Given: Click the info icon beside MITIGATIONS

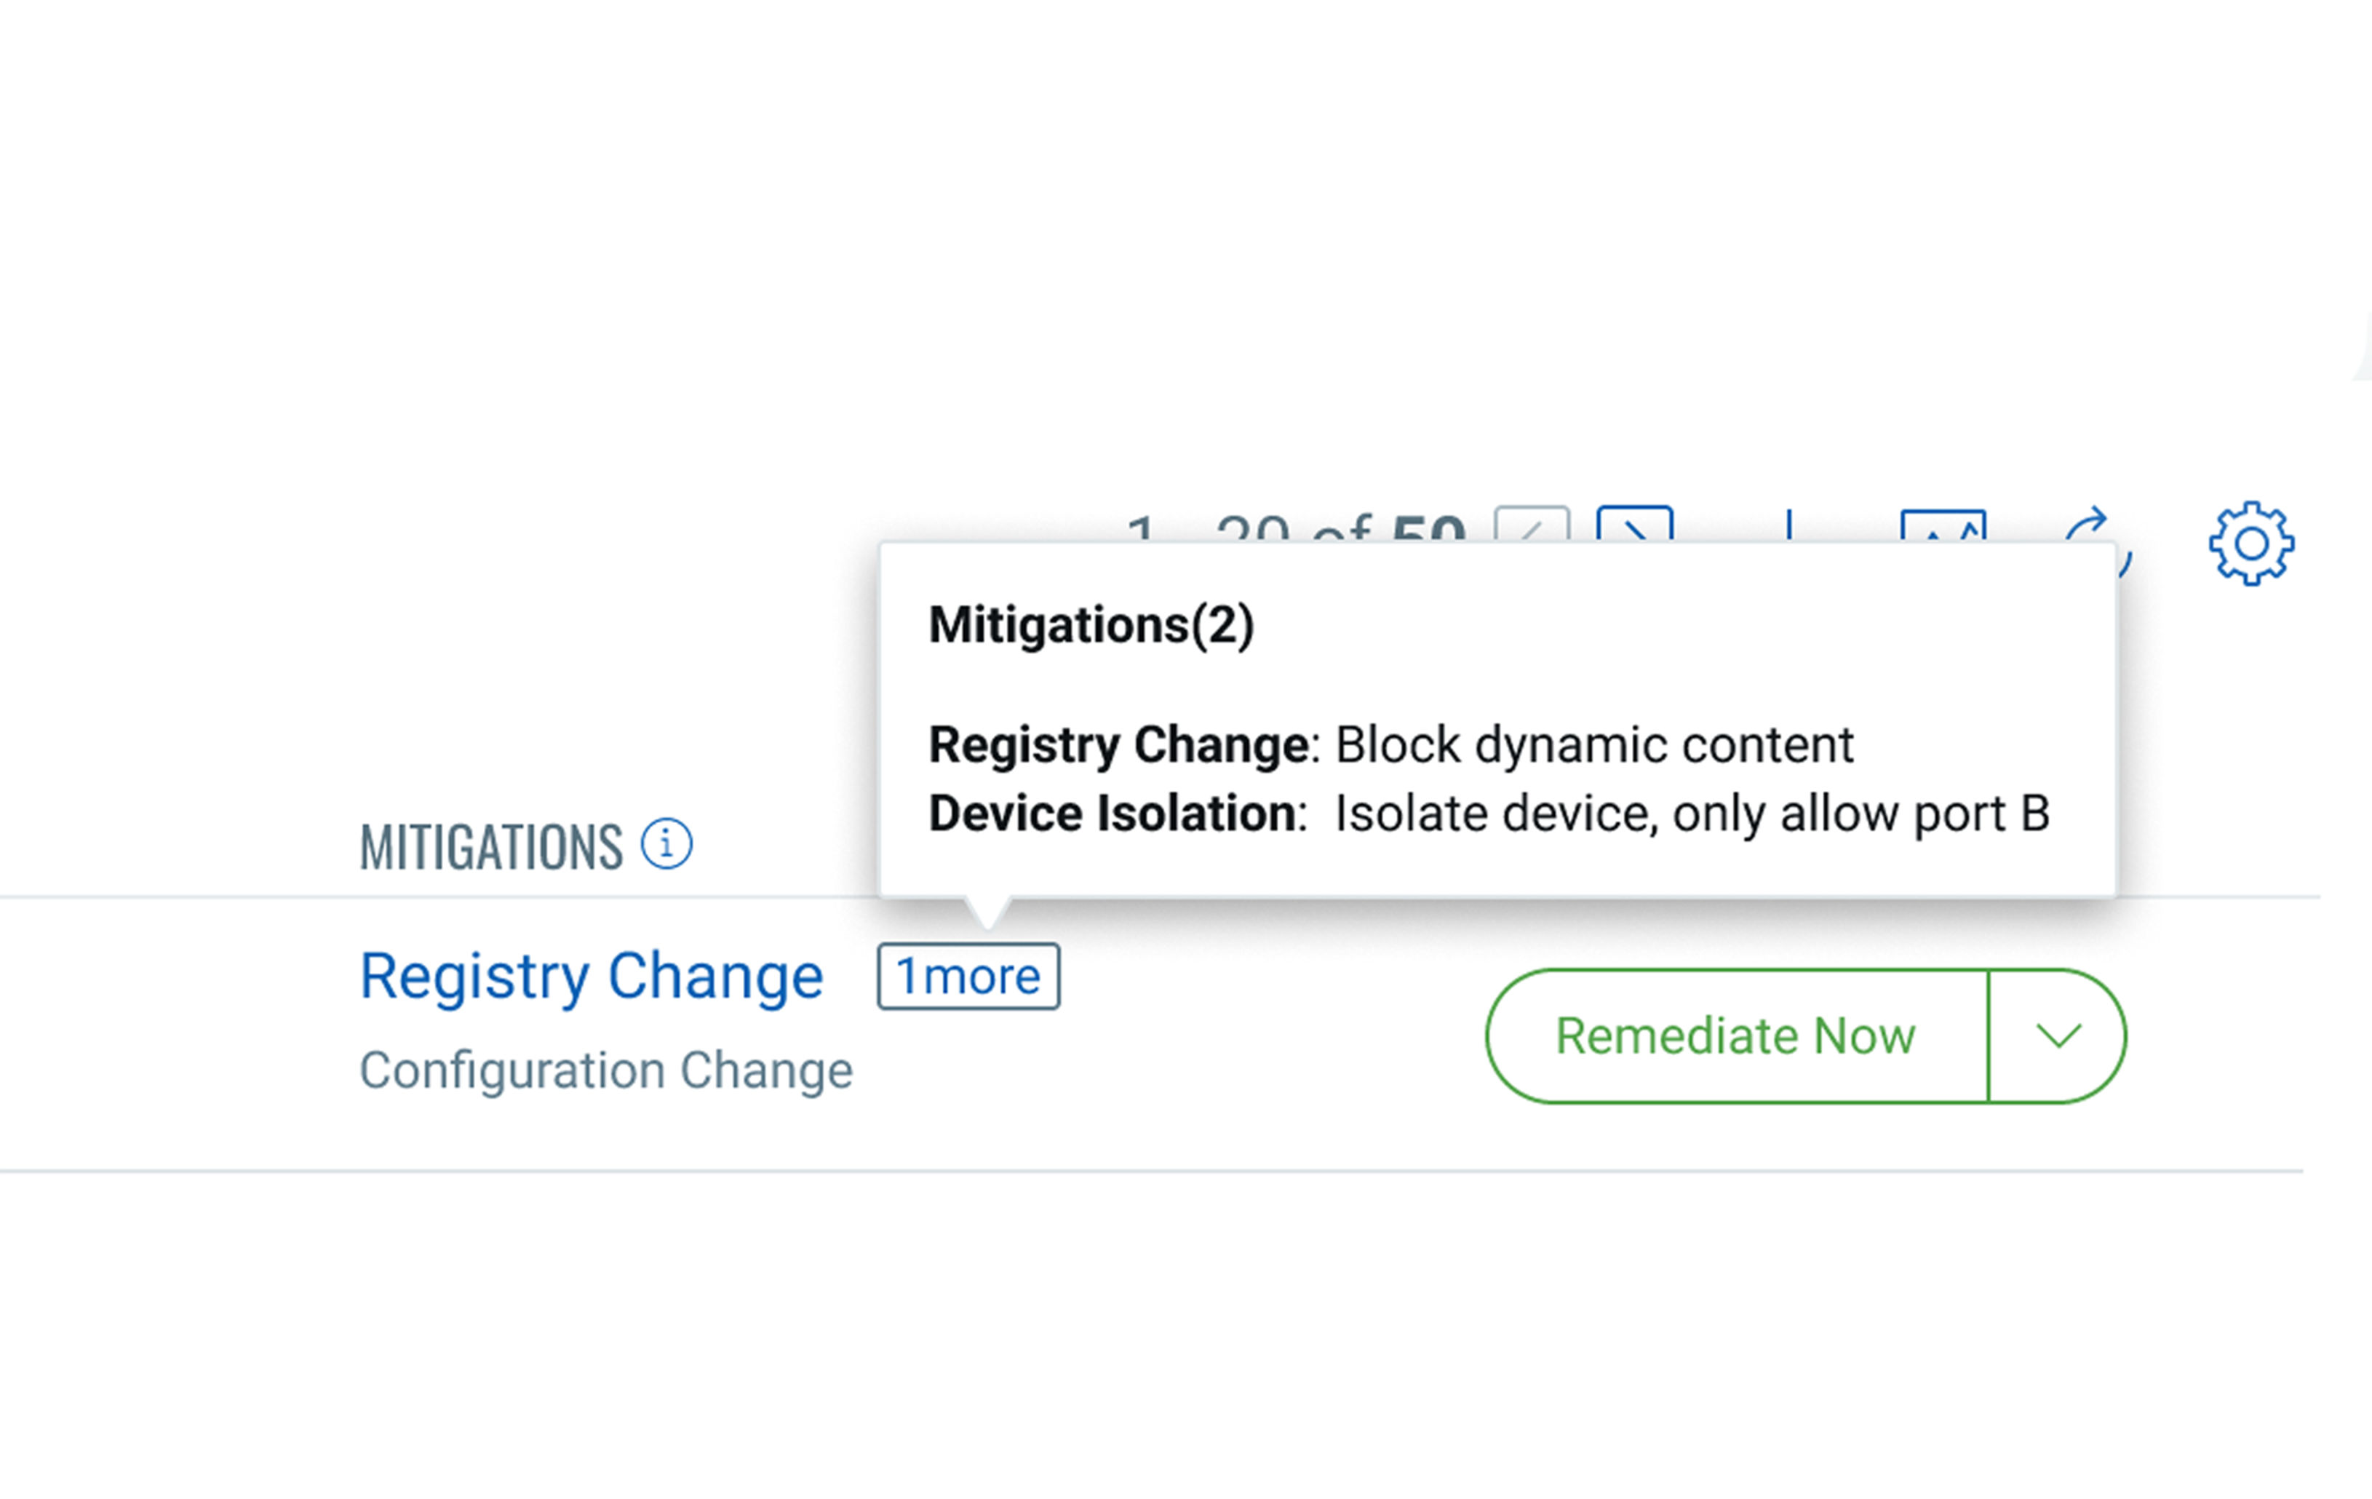Looking at the screenshot, I should (667, 844).
